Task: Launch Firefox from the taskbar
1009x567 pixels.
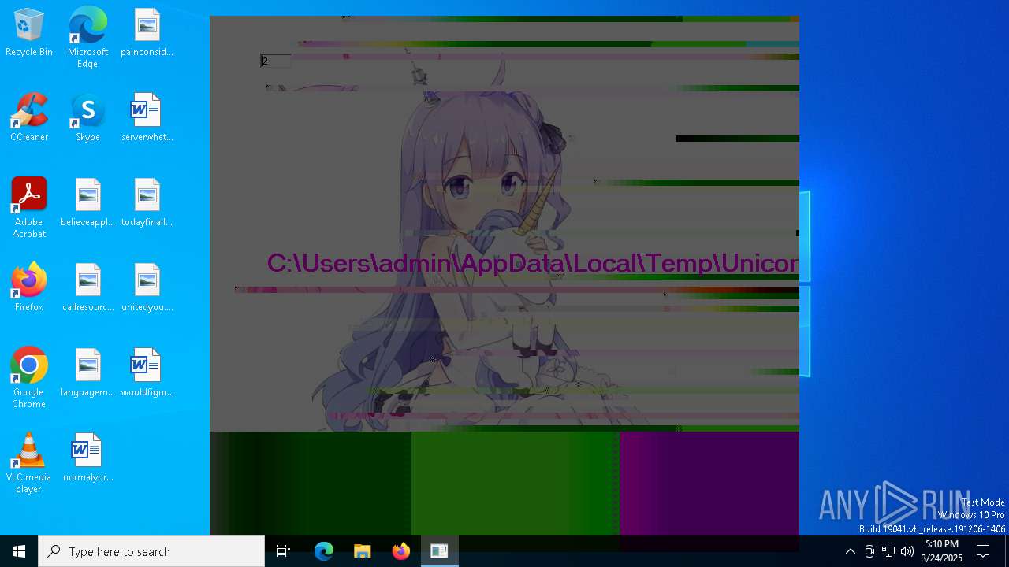Action: (401, 551)
